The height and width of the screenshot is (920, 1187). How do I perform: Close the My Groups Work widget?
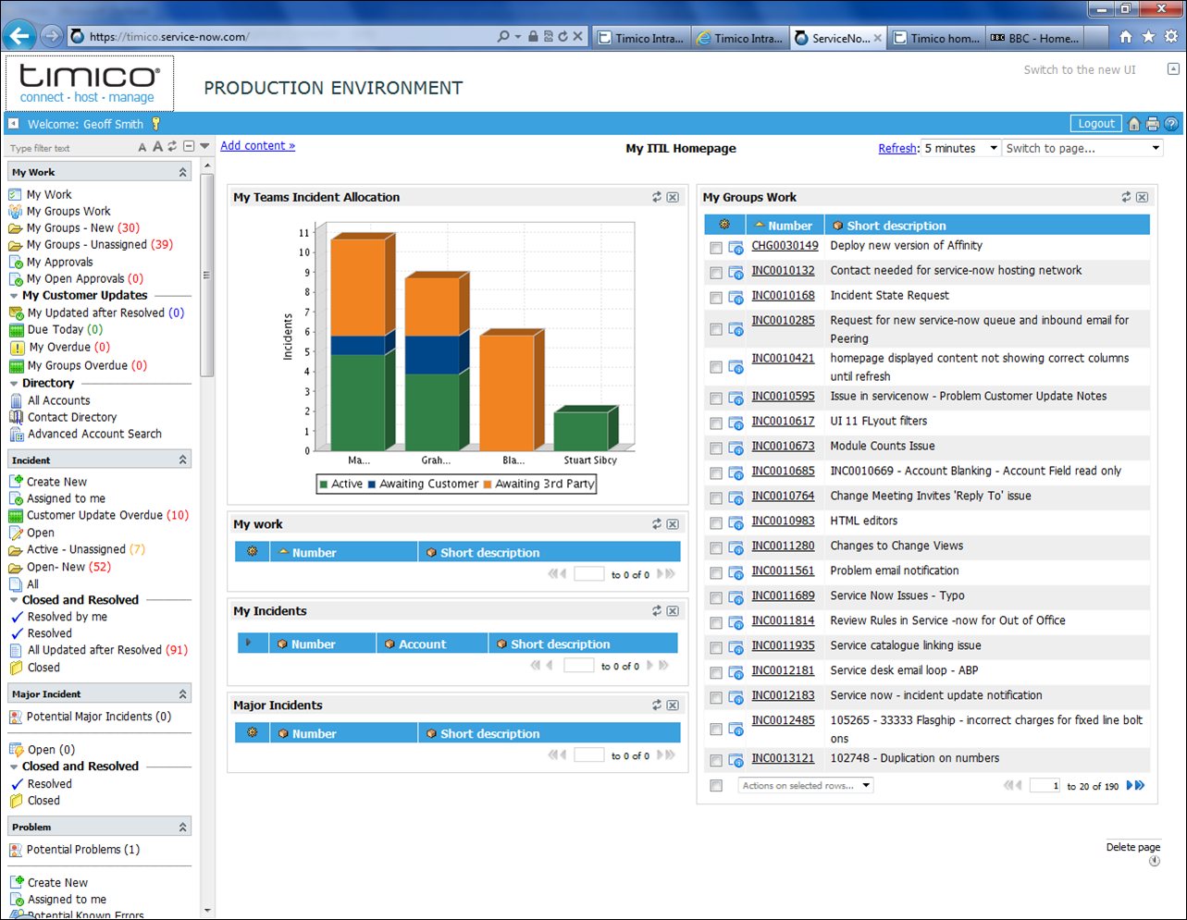1143,197
